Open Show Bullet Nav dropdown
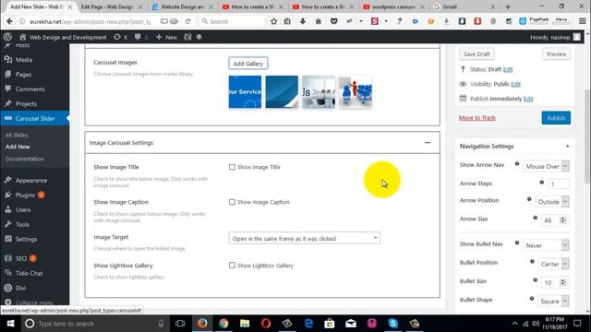Screen dimensions: 591x332 [546, 245]
